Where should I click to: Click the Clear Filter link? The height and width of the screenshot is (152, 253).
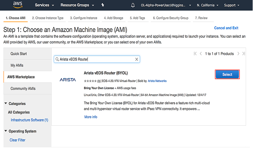[18, 140]
